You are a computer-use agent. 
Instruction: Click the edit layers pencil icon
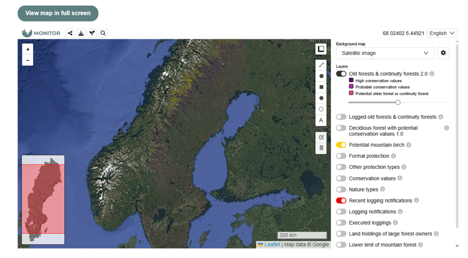point(321,137)
